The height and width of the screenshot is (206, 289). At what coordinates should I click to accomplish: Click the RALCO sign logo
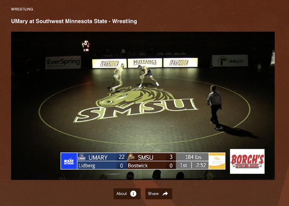coord(230,61)
